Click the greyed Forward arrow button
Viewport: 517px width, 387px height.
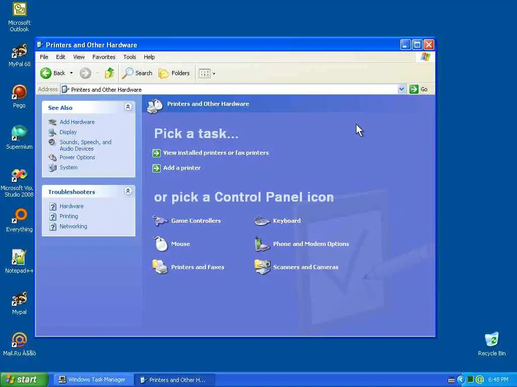pyautogui.click(x=85, y=73)
